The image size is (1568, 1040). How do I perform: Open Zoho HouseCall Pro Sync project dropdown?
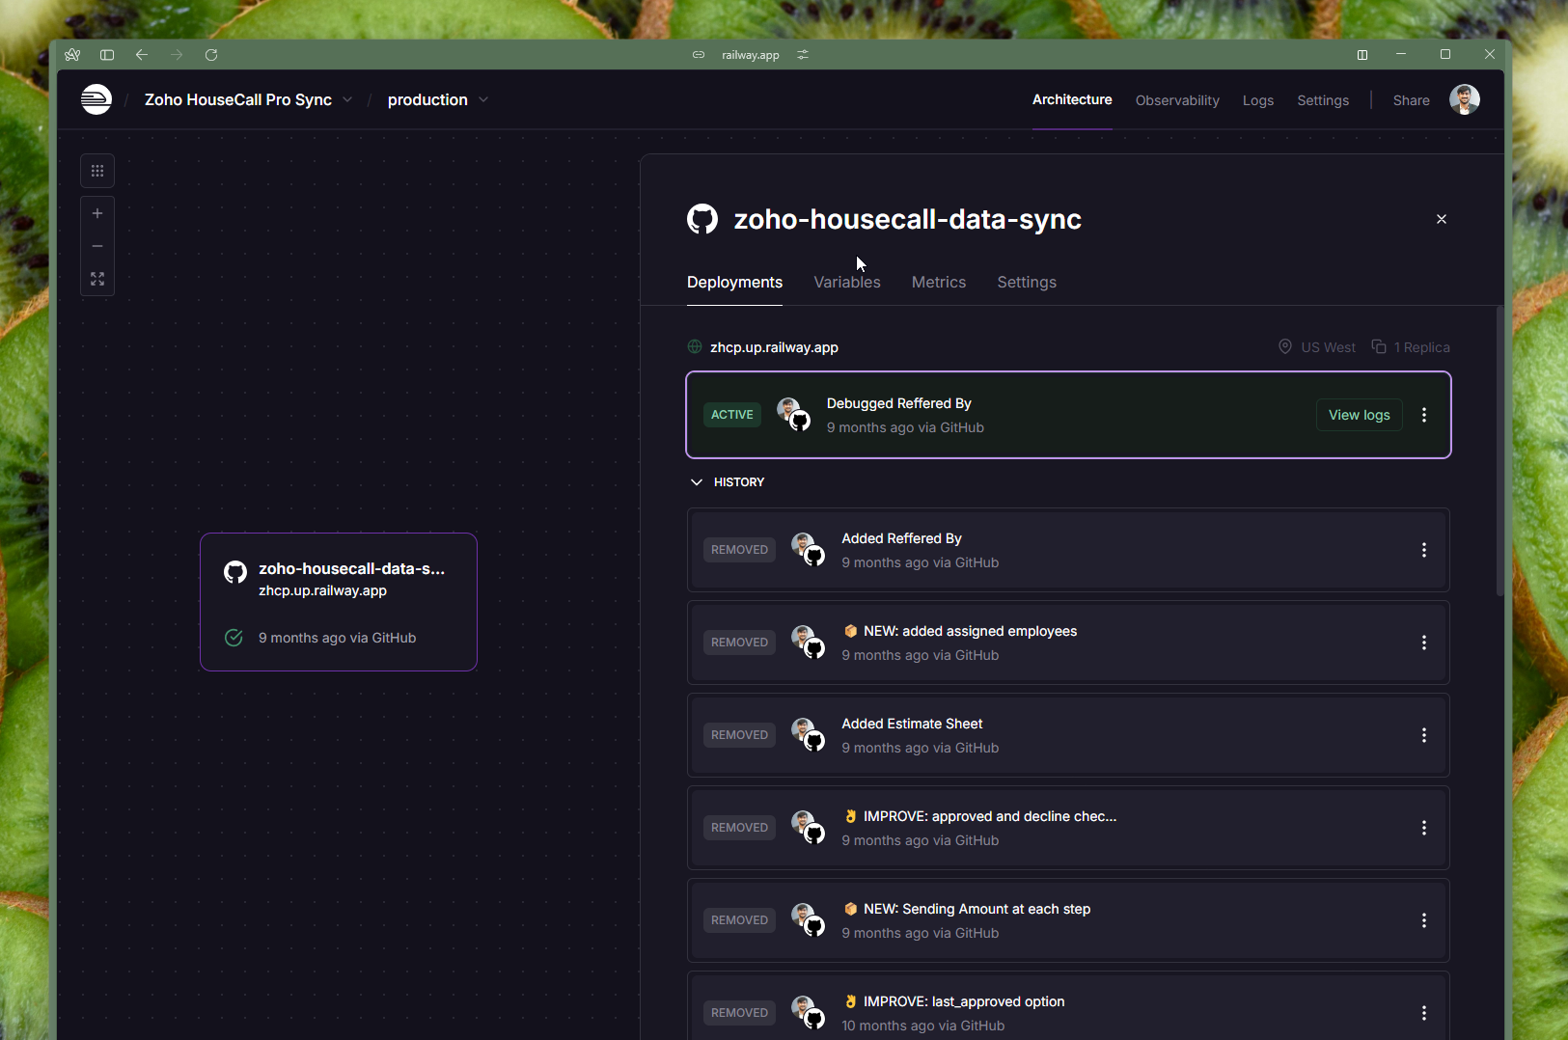point(248,100)
